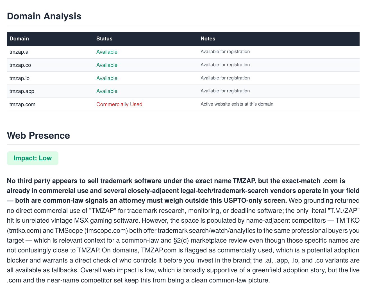Image resolution: width=368 pixels, height=292 pixels.
Task: Click the note in the tmzap.app row
Action: (225, 91)
